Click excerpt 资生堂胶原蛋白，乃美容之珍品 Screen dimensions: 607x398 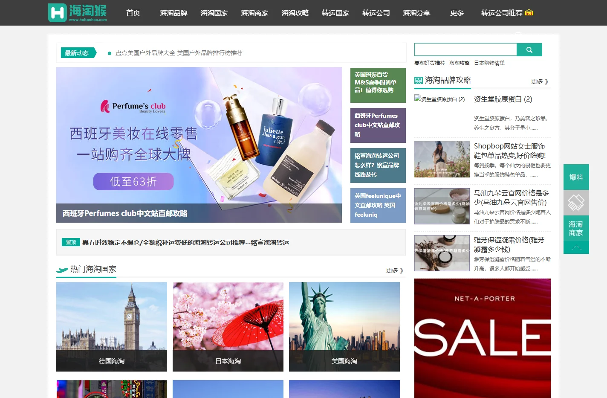pos(511,123)
